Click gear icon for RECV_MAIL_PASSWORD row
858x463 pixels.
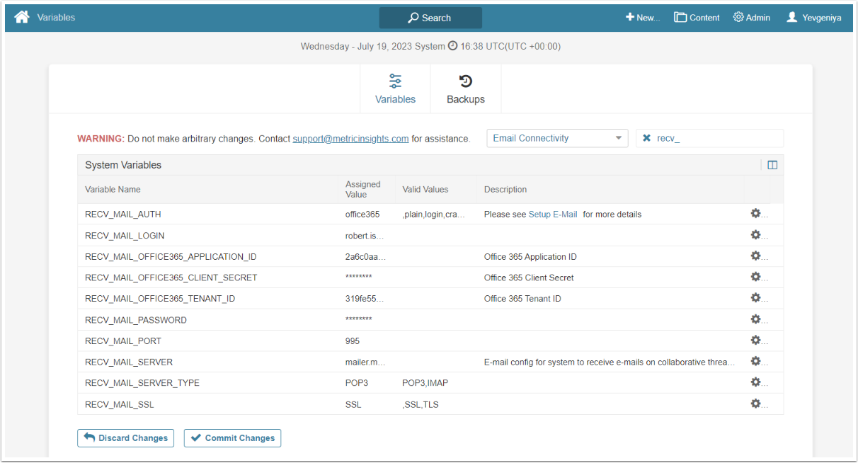(755, 319)
